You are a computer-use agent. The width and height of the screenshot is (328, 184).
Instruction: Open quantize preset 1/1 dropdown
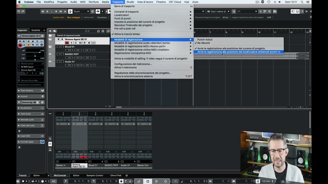[x=247, y=11]
